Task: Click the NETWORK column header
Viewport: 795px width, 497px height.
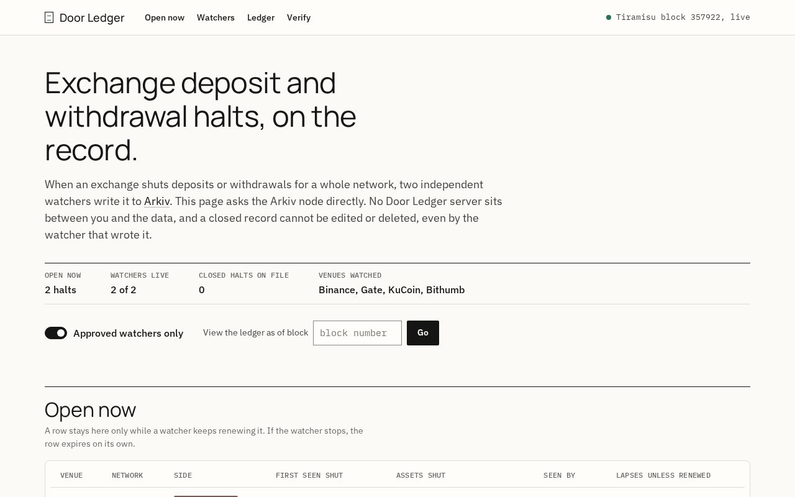Action: (x=127, y=475)
